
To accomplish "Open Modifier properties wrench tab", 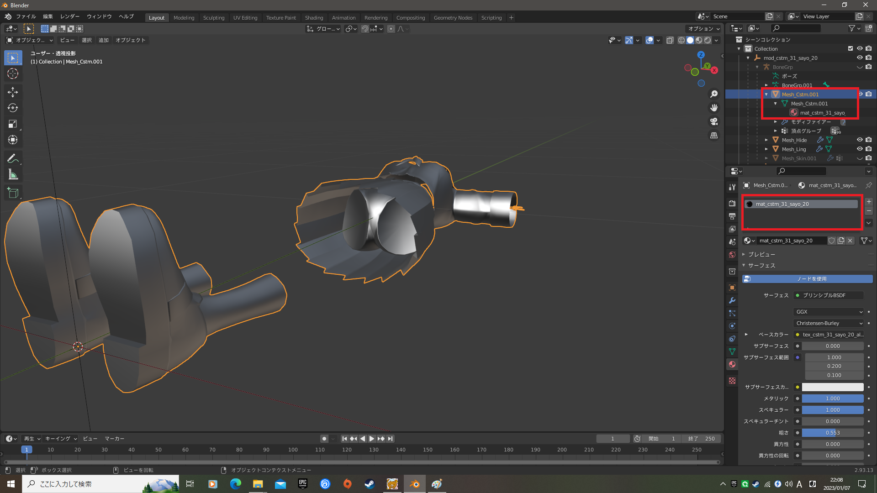I will (732, 300).
